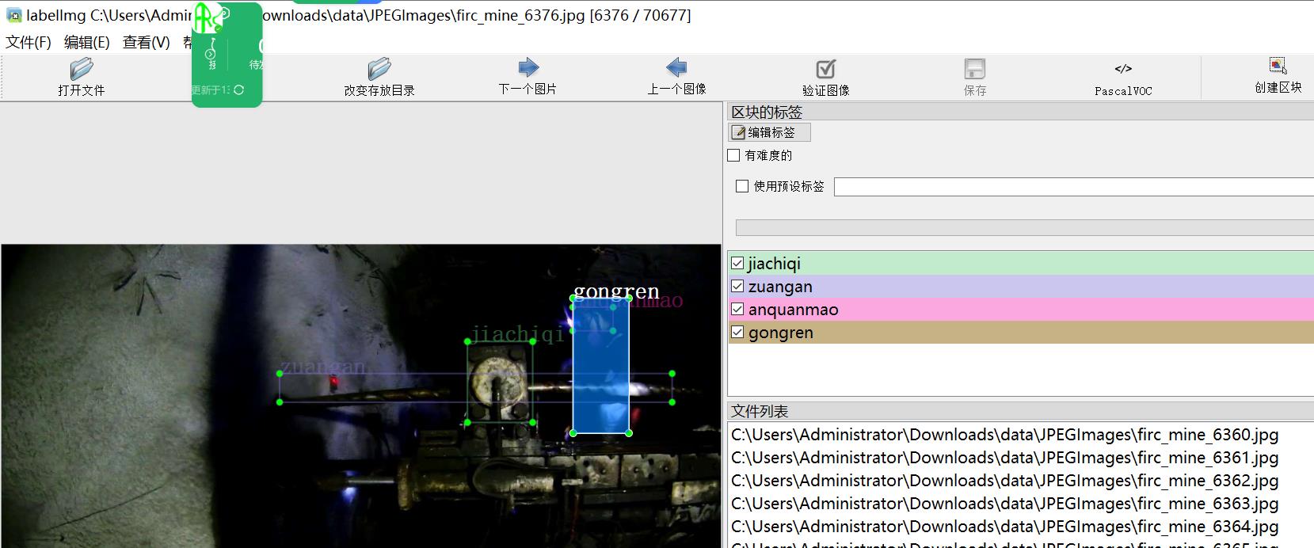Toggle the 有难度的 difficult checkbox
The width and height of the screenshot is (1314, 548).
[734, 155]
